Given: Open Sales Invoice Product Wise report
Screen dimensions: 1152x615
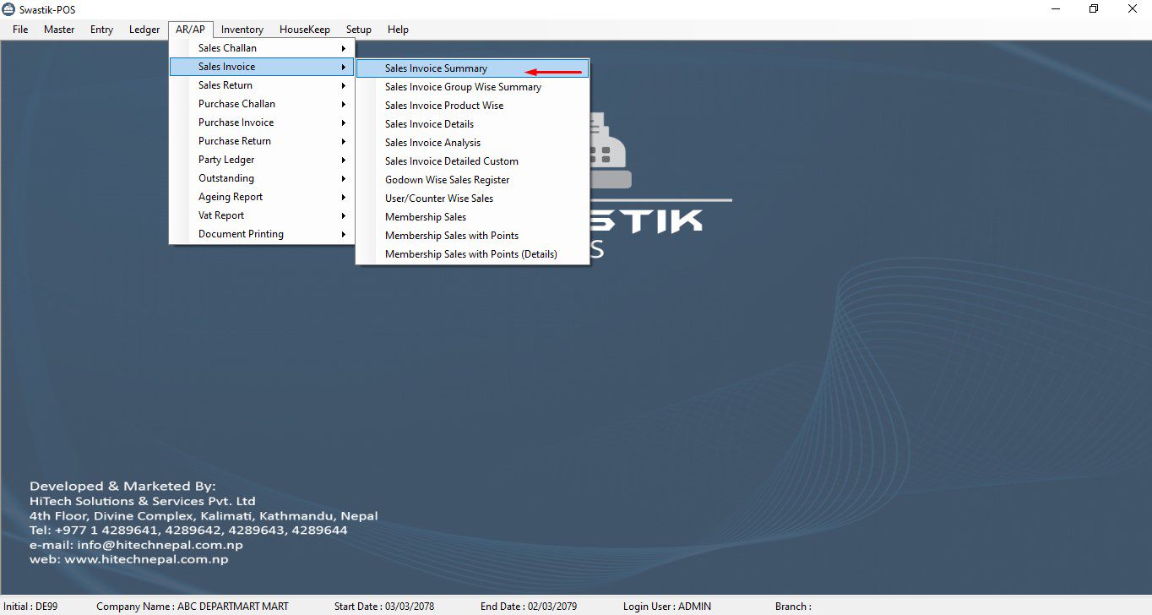Looking at the screenshot, I should point(444,106).
